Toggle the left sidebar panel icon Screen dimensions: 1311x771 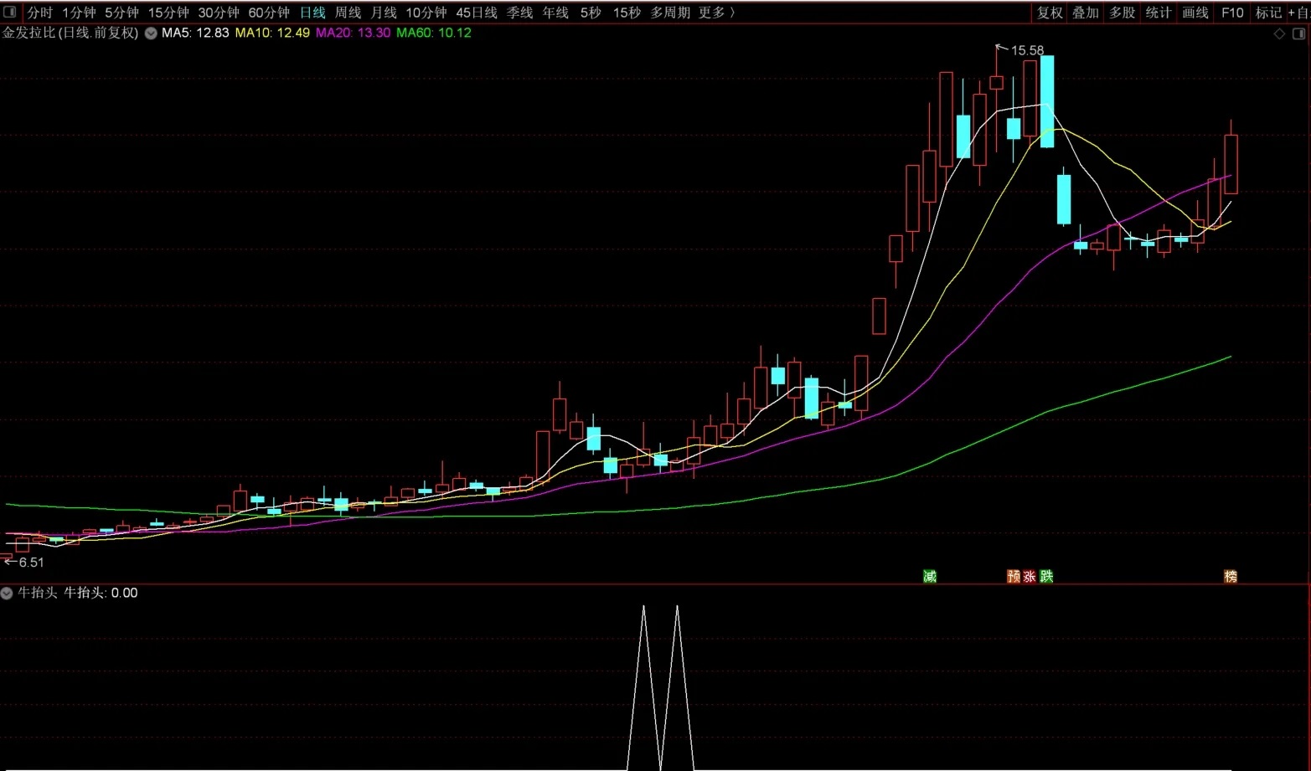click(x=10, y=12)
